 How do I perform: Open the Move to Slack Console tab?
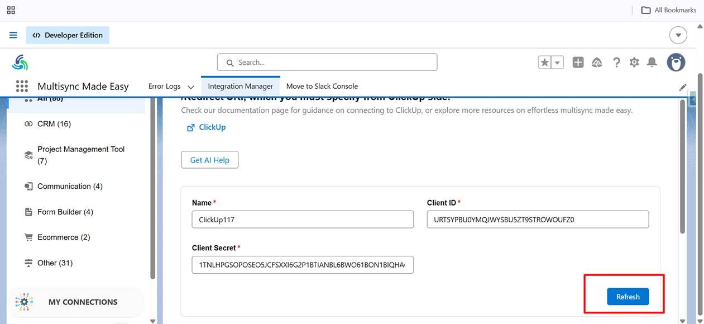point(322,86)
